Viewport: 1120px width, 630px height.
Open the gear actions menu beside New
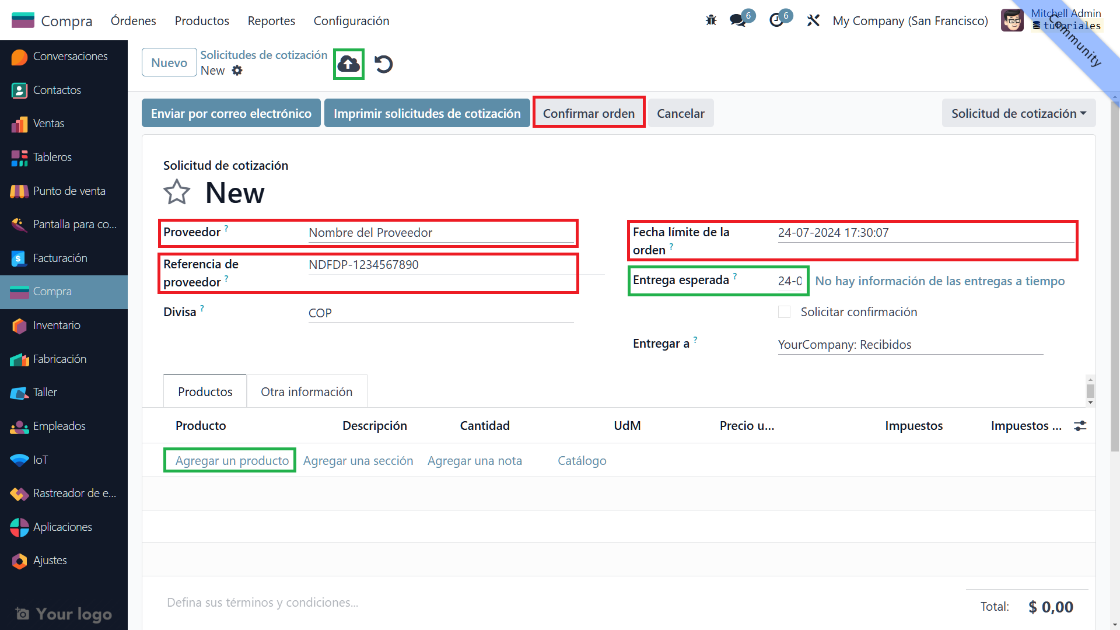(237, 71)
